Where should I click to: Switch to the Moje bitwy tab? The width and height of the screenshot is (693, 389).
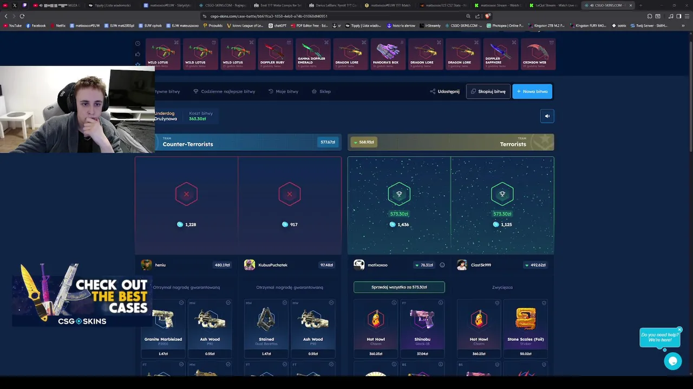[x=283, y=91]
